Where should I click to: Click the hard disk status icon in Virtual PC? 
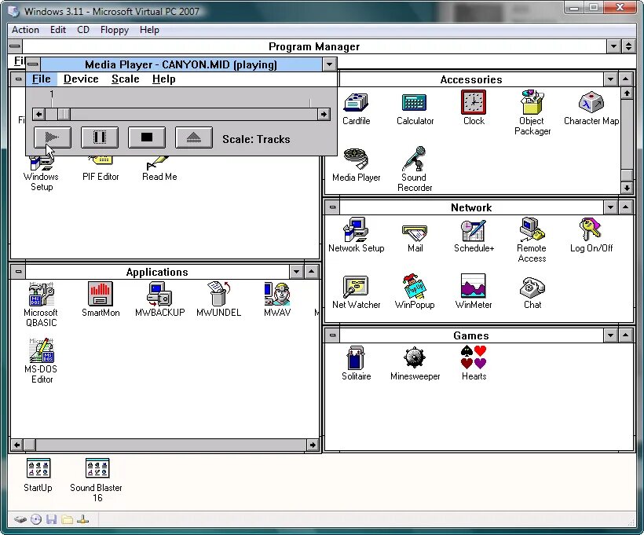coord(20,520)
